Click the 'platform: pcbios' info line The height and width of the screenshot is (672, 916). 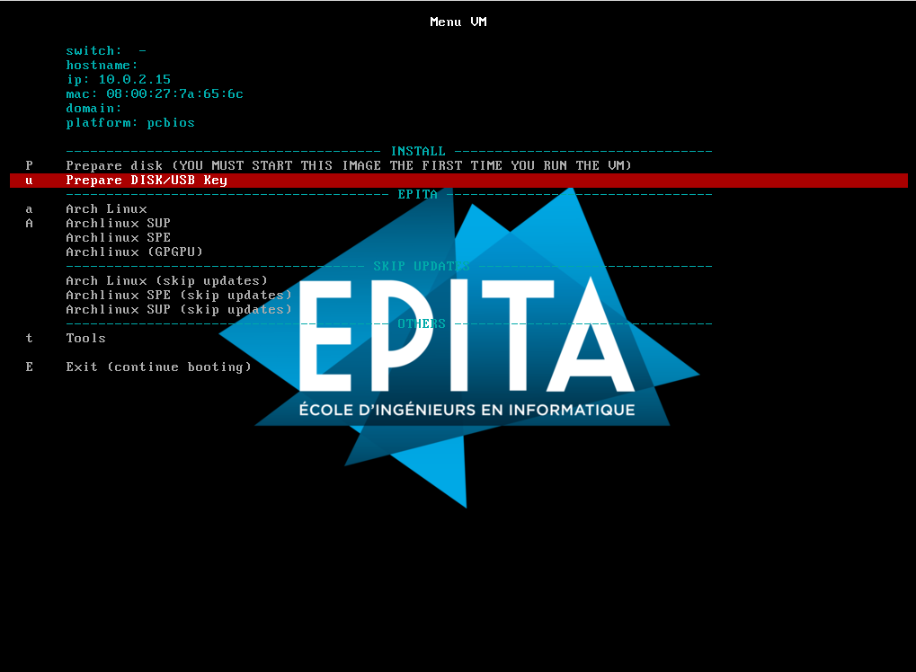pyautogui.click(x=130, y=122)
